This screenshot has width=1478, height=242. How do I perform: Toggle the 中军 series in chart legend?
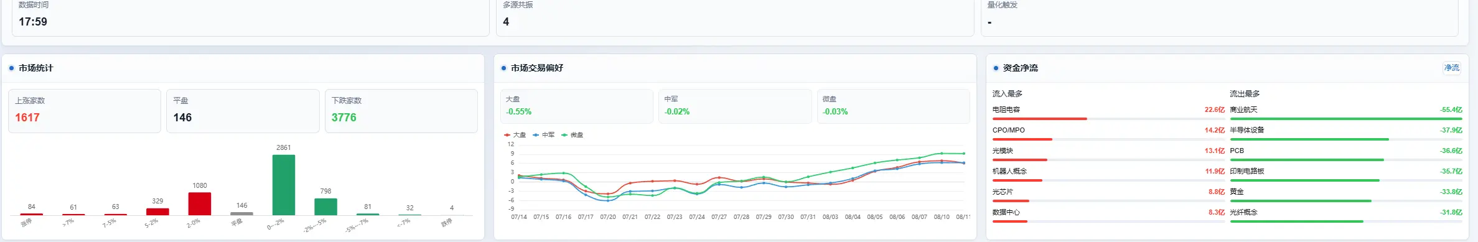click(543, 135)
